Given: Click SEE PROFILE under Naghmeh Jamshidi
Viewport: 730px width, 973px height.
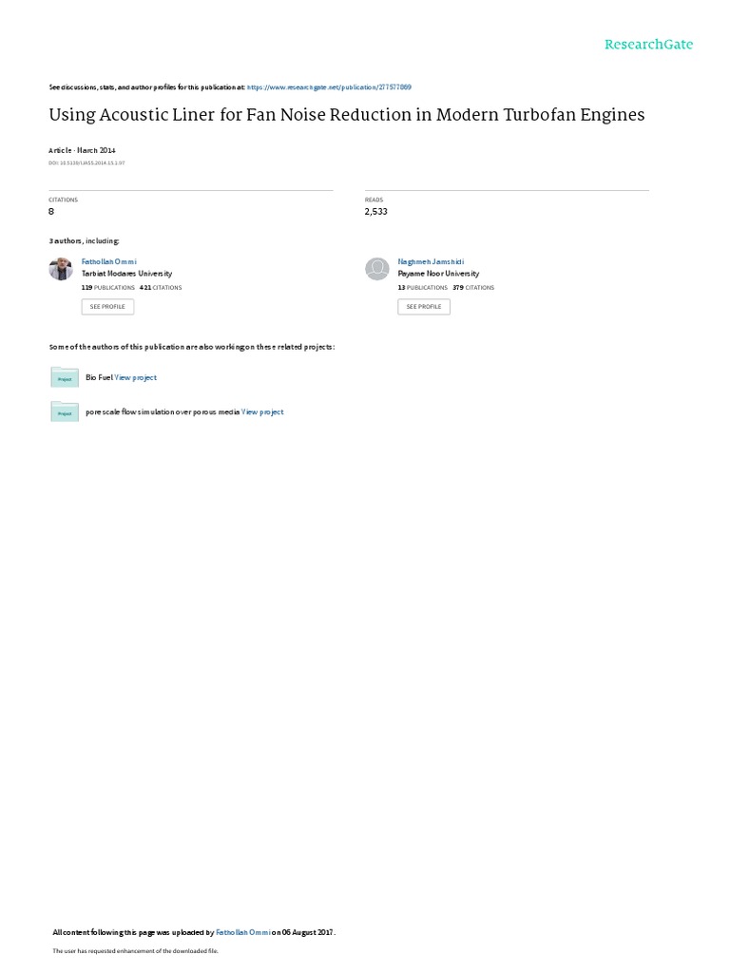Looking at the screenshot, I should pos(424,307).
